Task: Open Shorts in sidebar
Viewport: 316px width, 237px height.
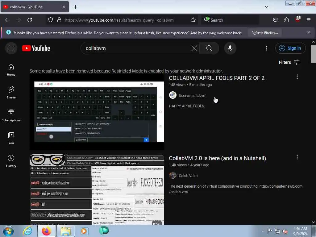Action: point(11,93)
